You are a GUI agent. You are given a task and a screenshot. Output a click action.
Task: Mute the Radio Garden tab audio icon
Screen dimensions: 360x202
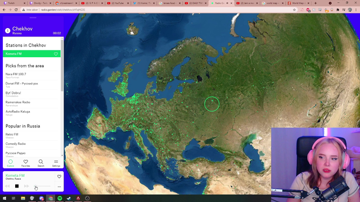click(x=227, y=3)
